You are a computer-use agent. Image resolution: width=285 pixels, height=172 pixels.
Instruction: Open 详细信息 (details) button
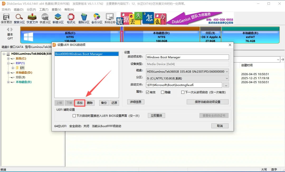tap(136, 102)
